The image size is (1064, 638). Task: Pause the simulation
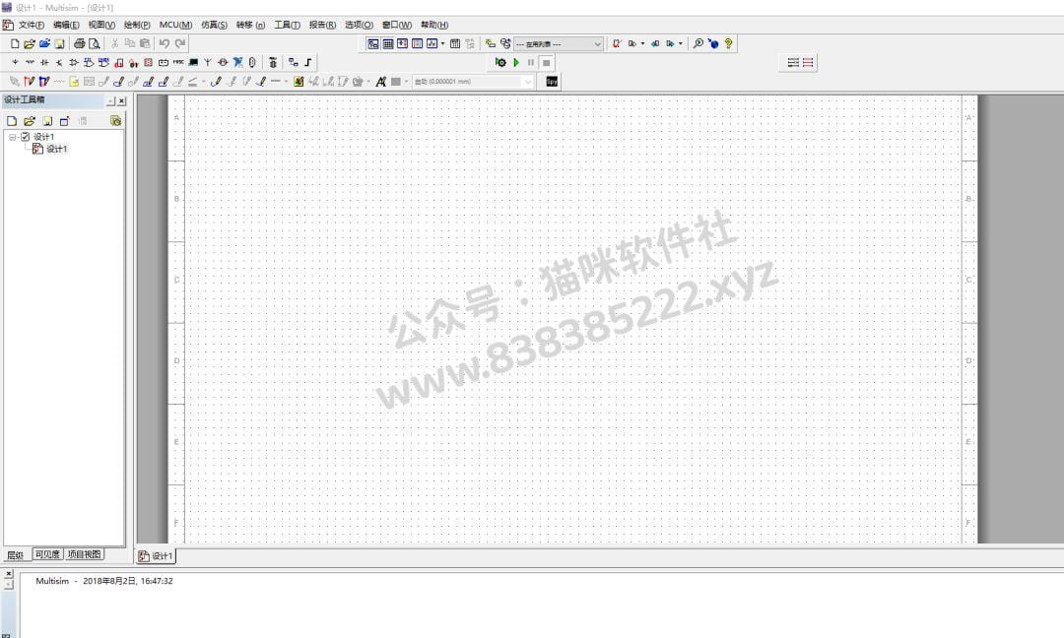click(531, 62)
